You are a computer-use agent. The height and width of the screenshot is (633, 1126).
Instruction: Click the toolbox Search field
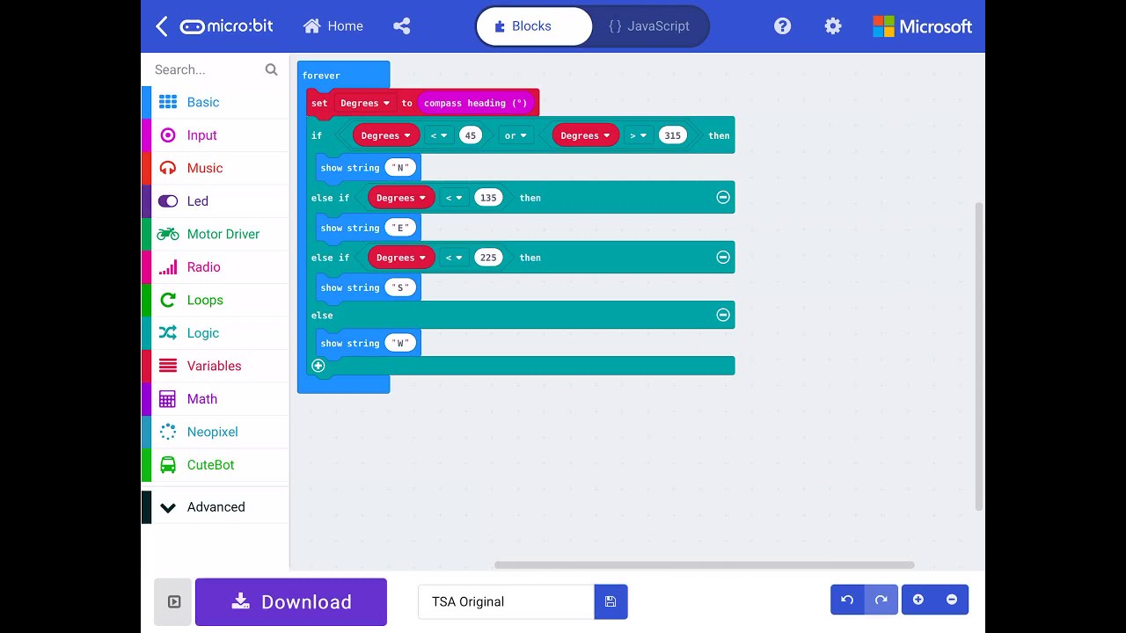208,69
